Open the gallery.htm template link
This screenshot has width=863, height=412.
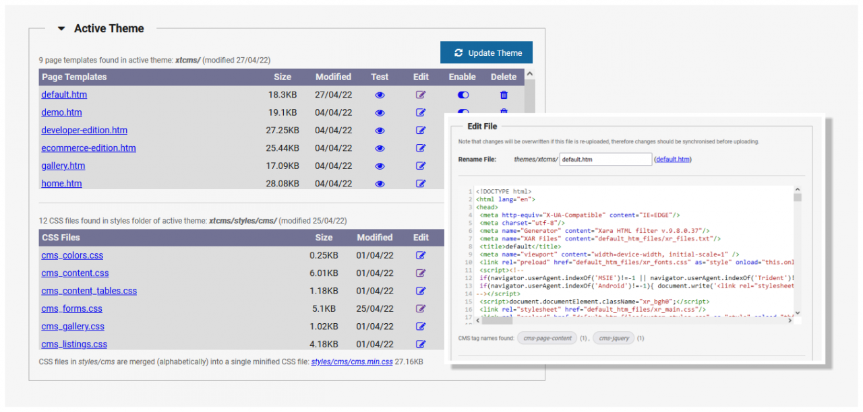[63, 166]
